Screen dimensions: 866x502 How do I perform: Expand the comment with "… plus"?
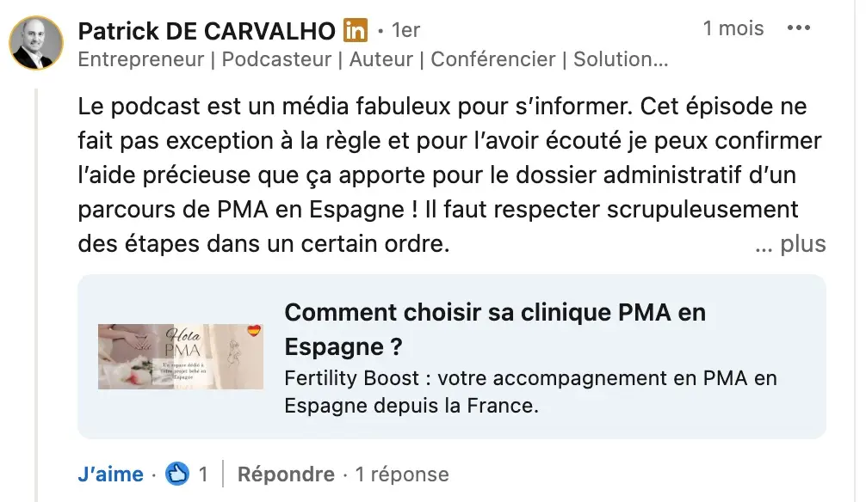790,244
